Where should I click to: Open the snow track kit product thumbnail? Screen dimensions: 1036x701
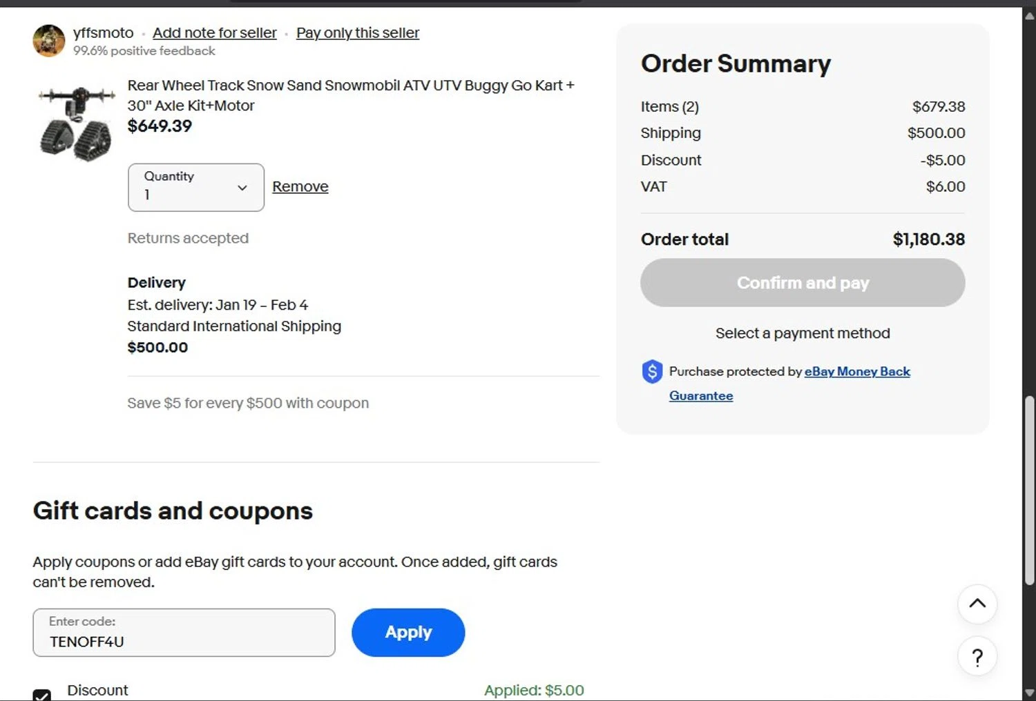pos(76,124)
